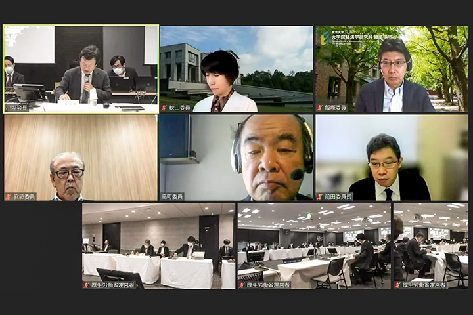Select wide conference hall 厚生労働省運営者 video tile
This screenshot has width=473, height=315.
click(314, 246)
